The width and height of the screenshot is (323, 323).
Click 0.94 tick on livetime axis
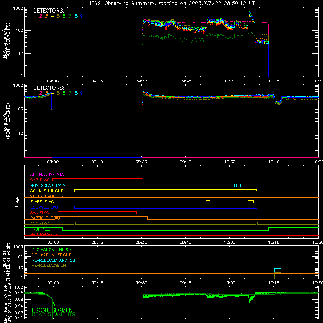tap(19, 306)
